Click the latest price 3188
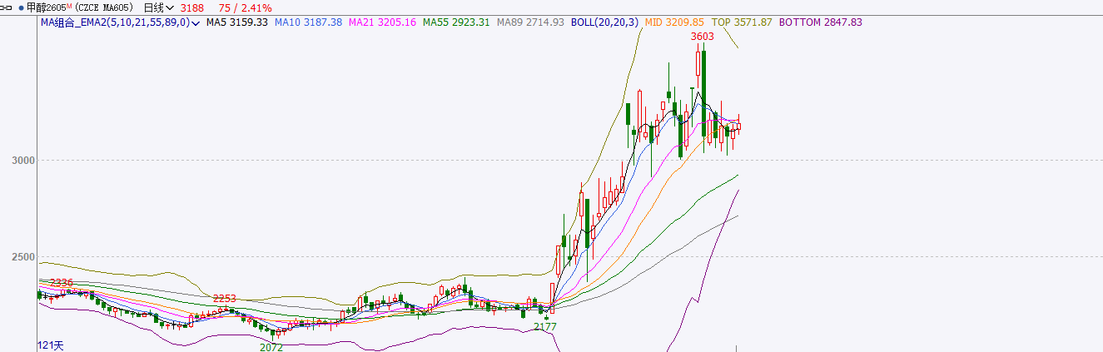1103x352 pixels. click(x=191, y=7)
